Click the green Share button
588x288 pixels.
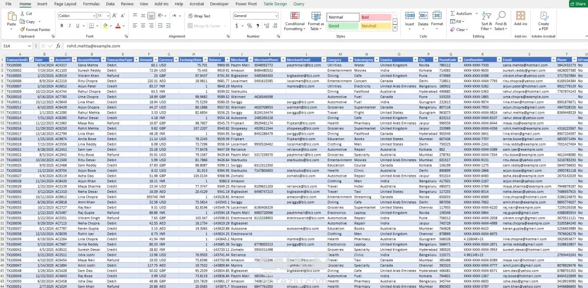pos(578,4)
